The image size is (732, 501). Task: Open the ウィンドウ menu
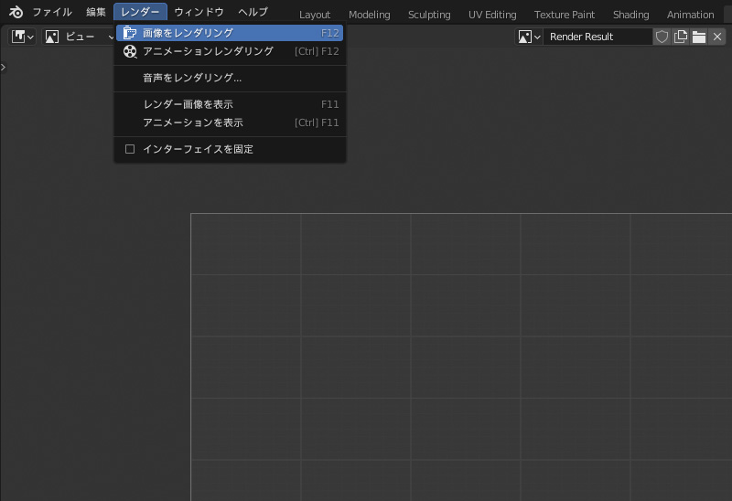(x=199, y=13)
